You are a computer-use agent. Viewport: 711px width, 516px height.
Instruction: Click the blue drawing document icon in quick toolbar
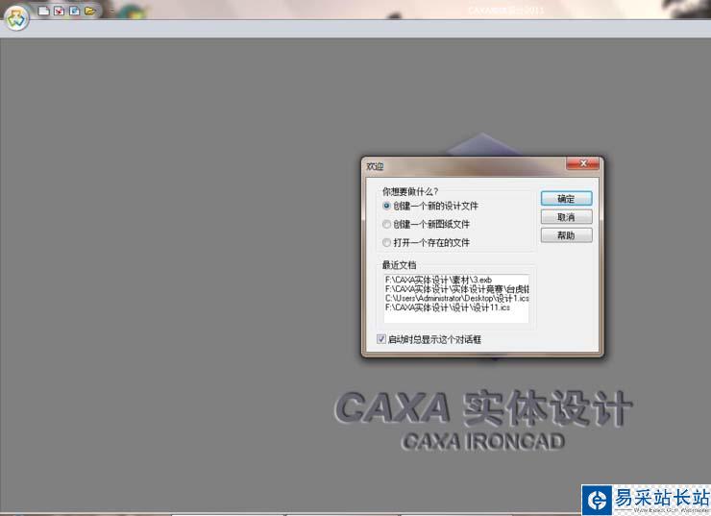click(x=74, y=11)
